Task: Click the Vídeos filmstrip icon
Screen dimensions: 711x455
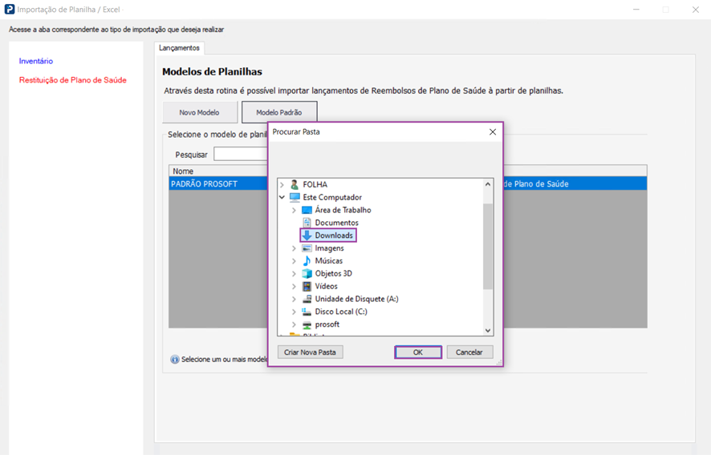Action: pos(307,286)
